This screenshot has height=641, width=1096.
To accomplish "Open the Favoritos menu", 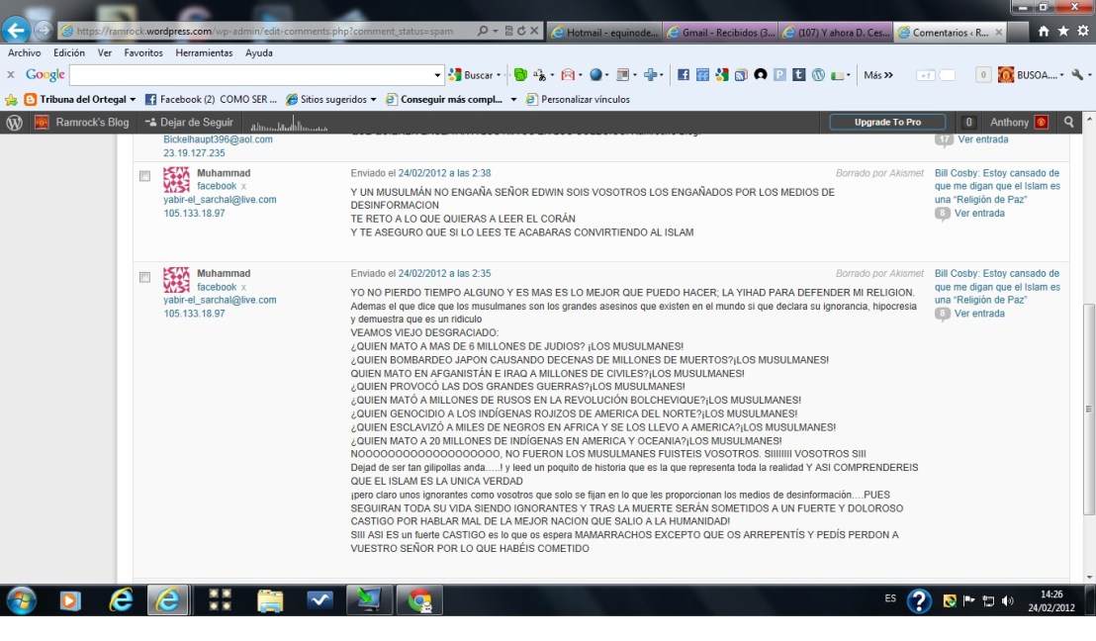I will click(143, 52).
